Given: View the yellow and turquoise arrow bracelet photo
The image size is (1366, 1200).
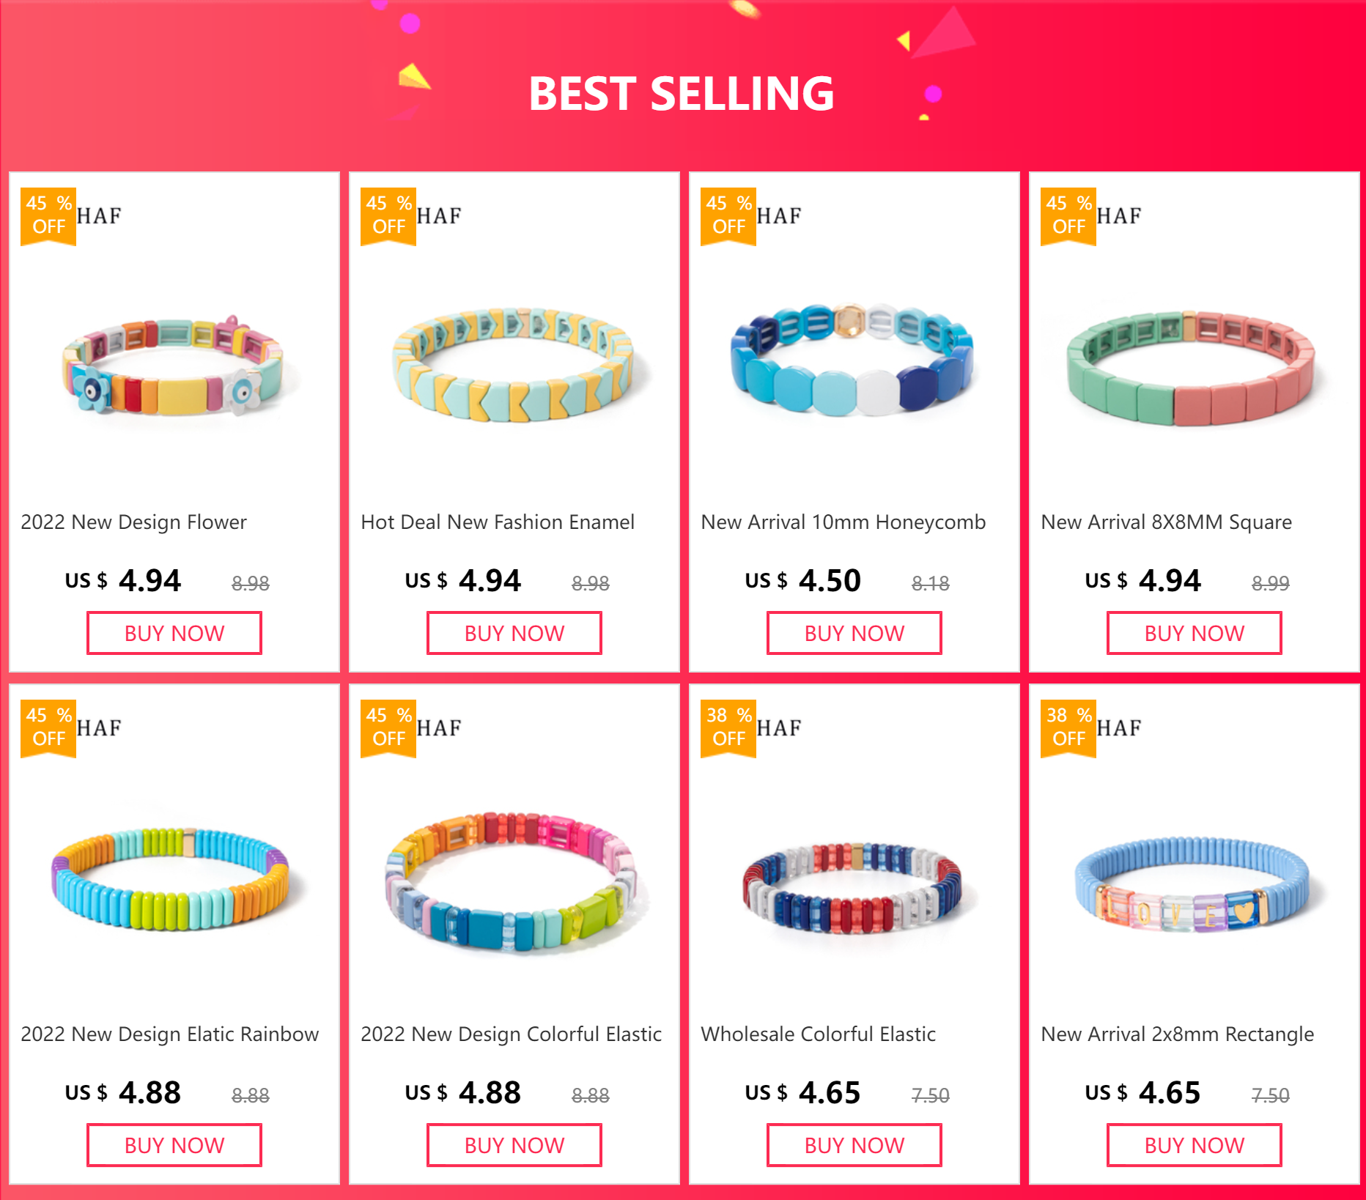Looking at the screenshot, I should [514, 364].
